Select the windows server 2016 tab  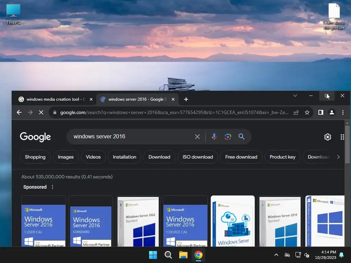[x=137, y=99]
